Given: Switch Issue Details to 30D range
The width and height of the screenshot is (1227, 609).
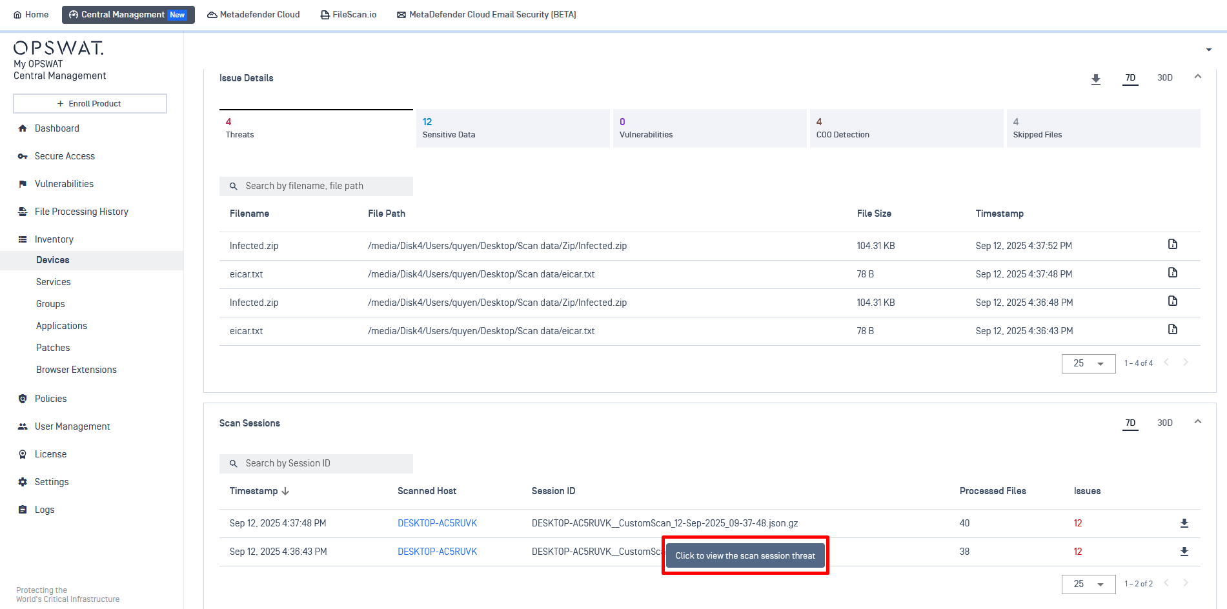Looking at the screenshot, I should (x=1164, y=78).
